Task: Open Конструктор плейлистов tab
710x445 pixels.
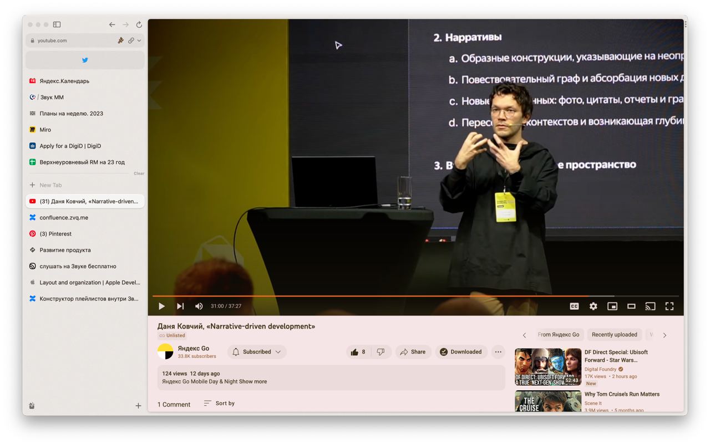Action: click(x=85, y=299)
